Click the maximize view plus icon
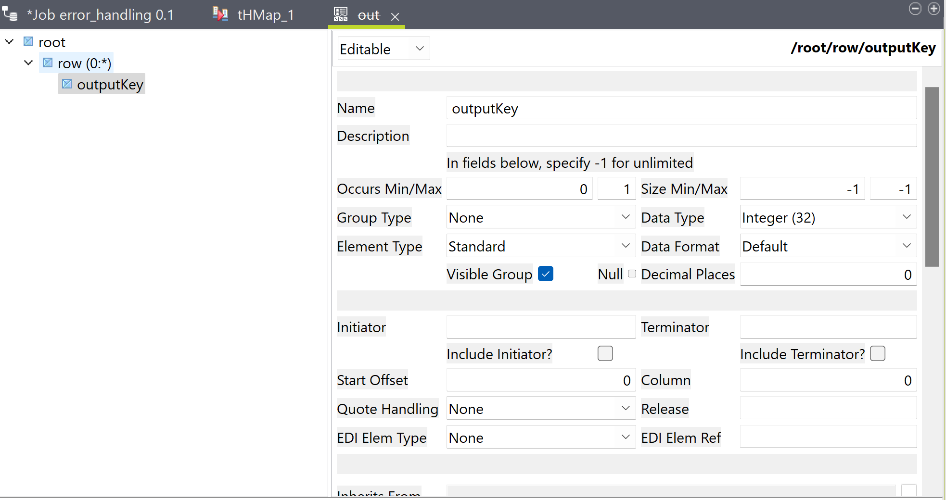 point(933,9)
